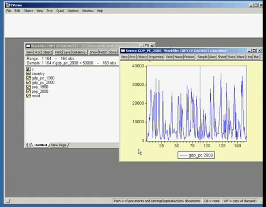Select the gdp_pc_2000 series icon
Viewport: 266px width, 207px height.
(28, 83)
